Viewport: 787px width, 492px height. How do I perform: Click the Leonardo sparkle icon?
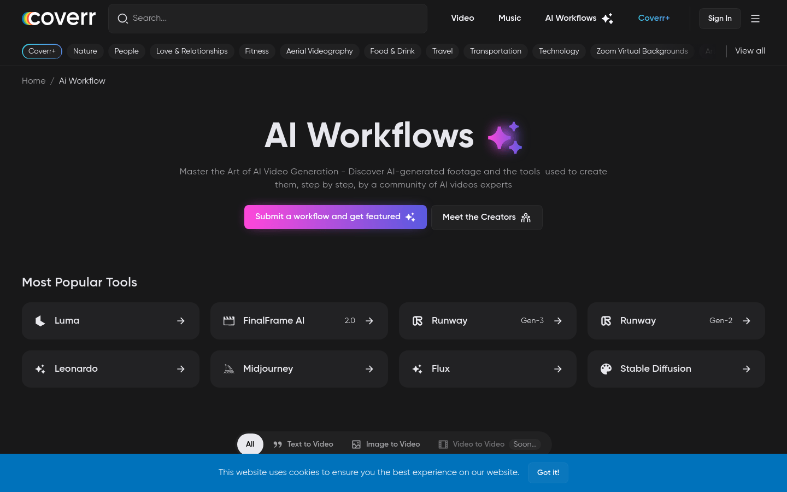[x=40, y=369]
